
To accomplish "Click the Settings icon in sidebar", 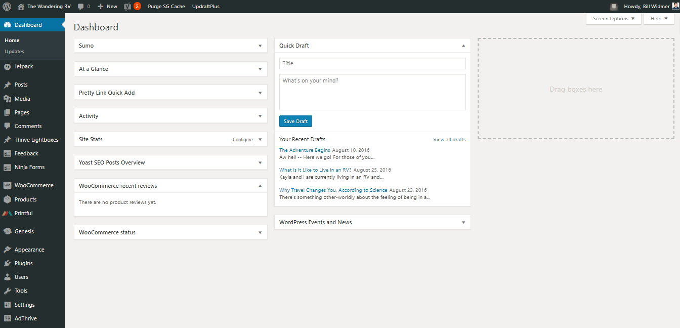I will pyautogui.click(x=7, y=305).
